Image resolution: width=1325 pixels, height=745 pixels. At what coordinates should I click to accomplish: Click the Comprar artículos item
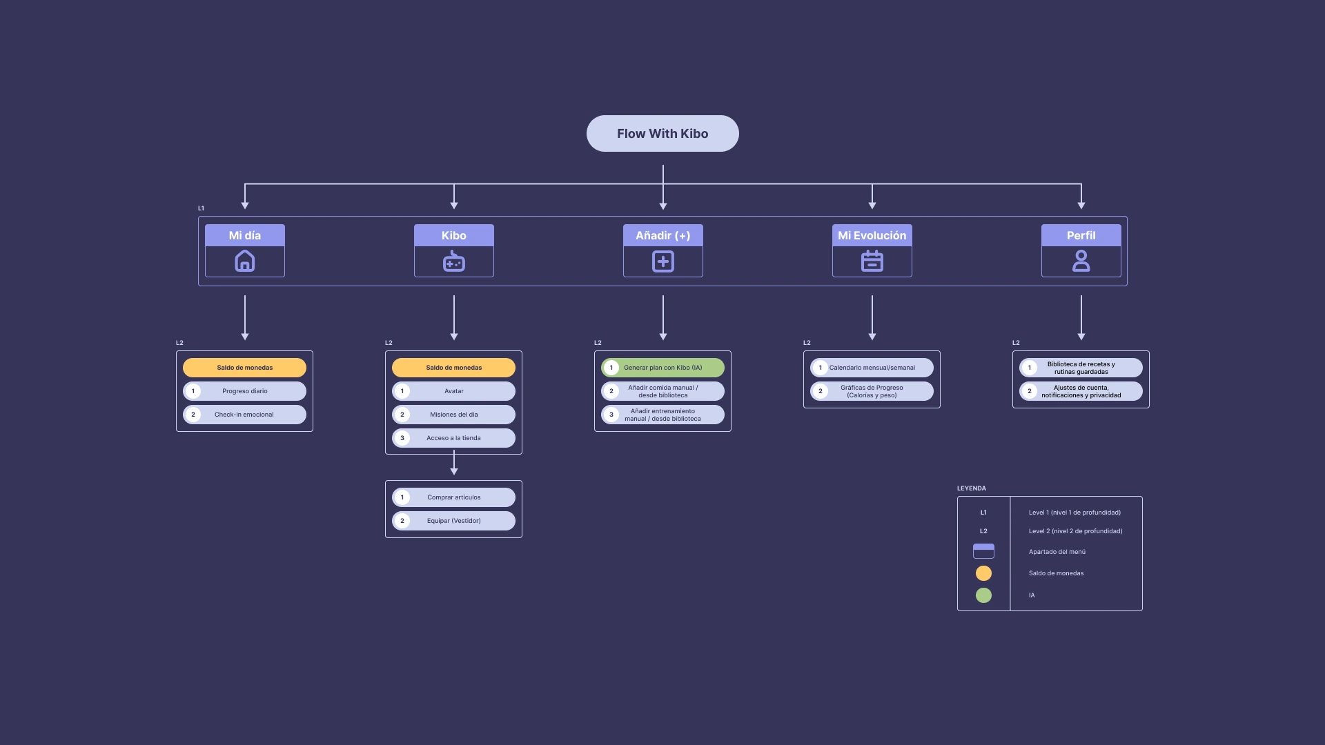[x=454, y=497]
